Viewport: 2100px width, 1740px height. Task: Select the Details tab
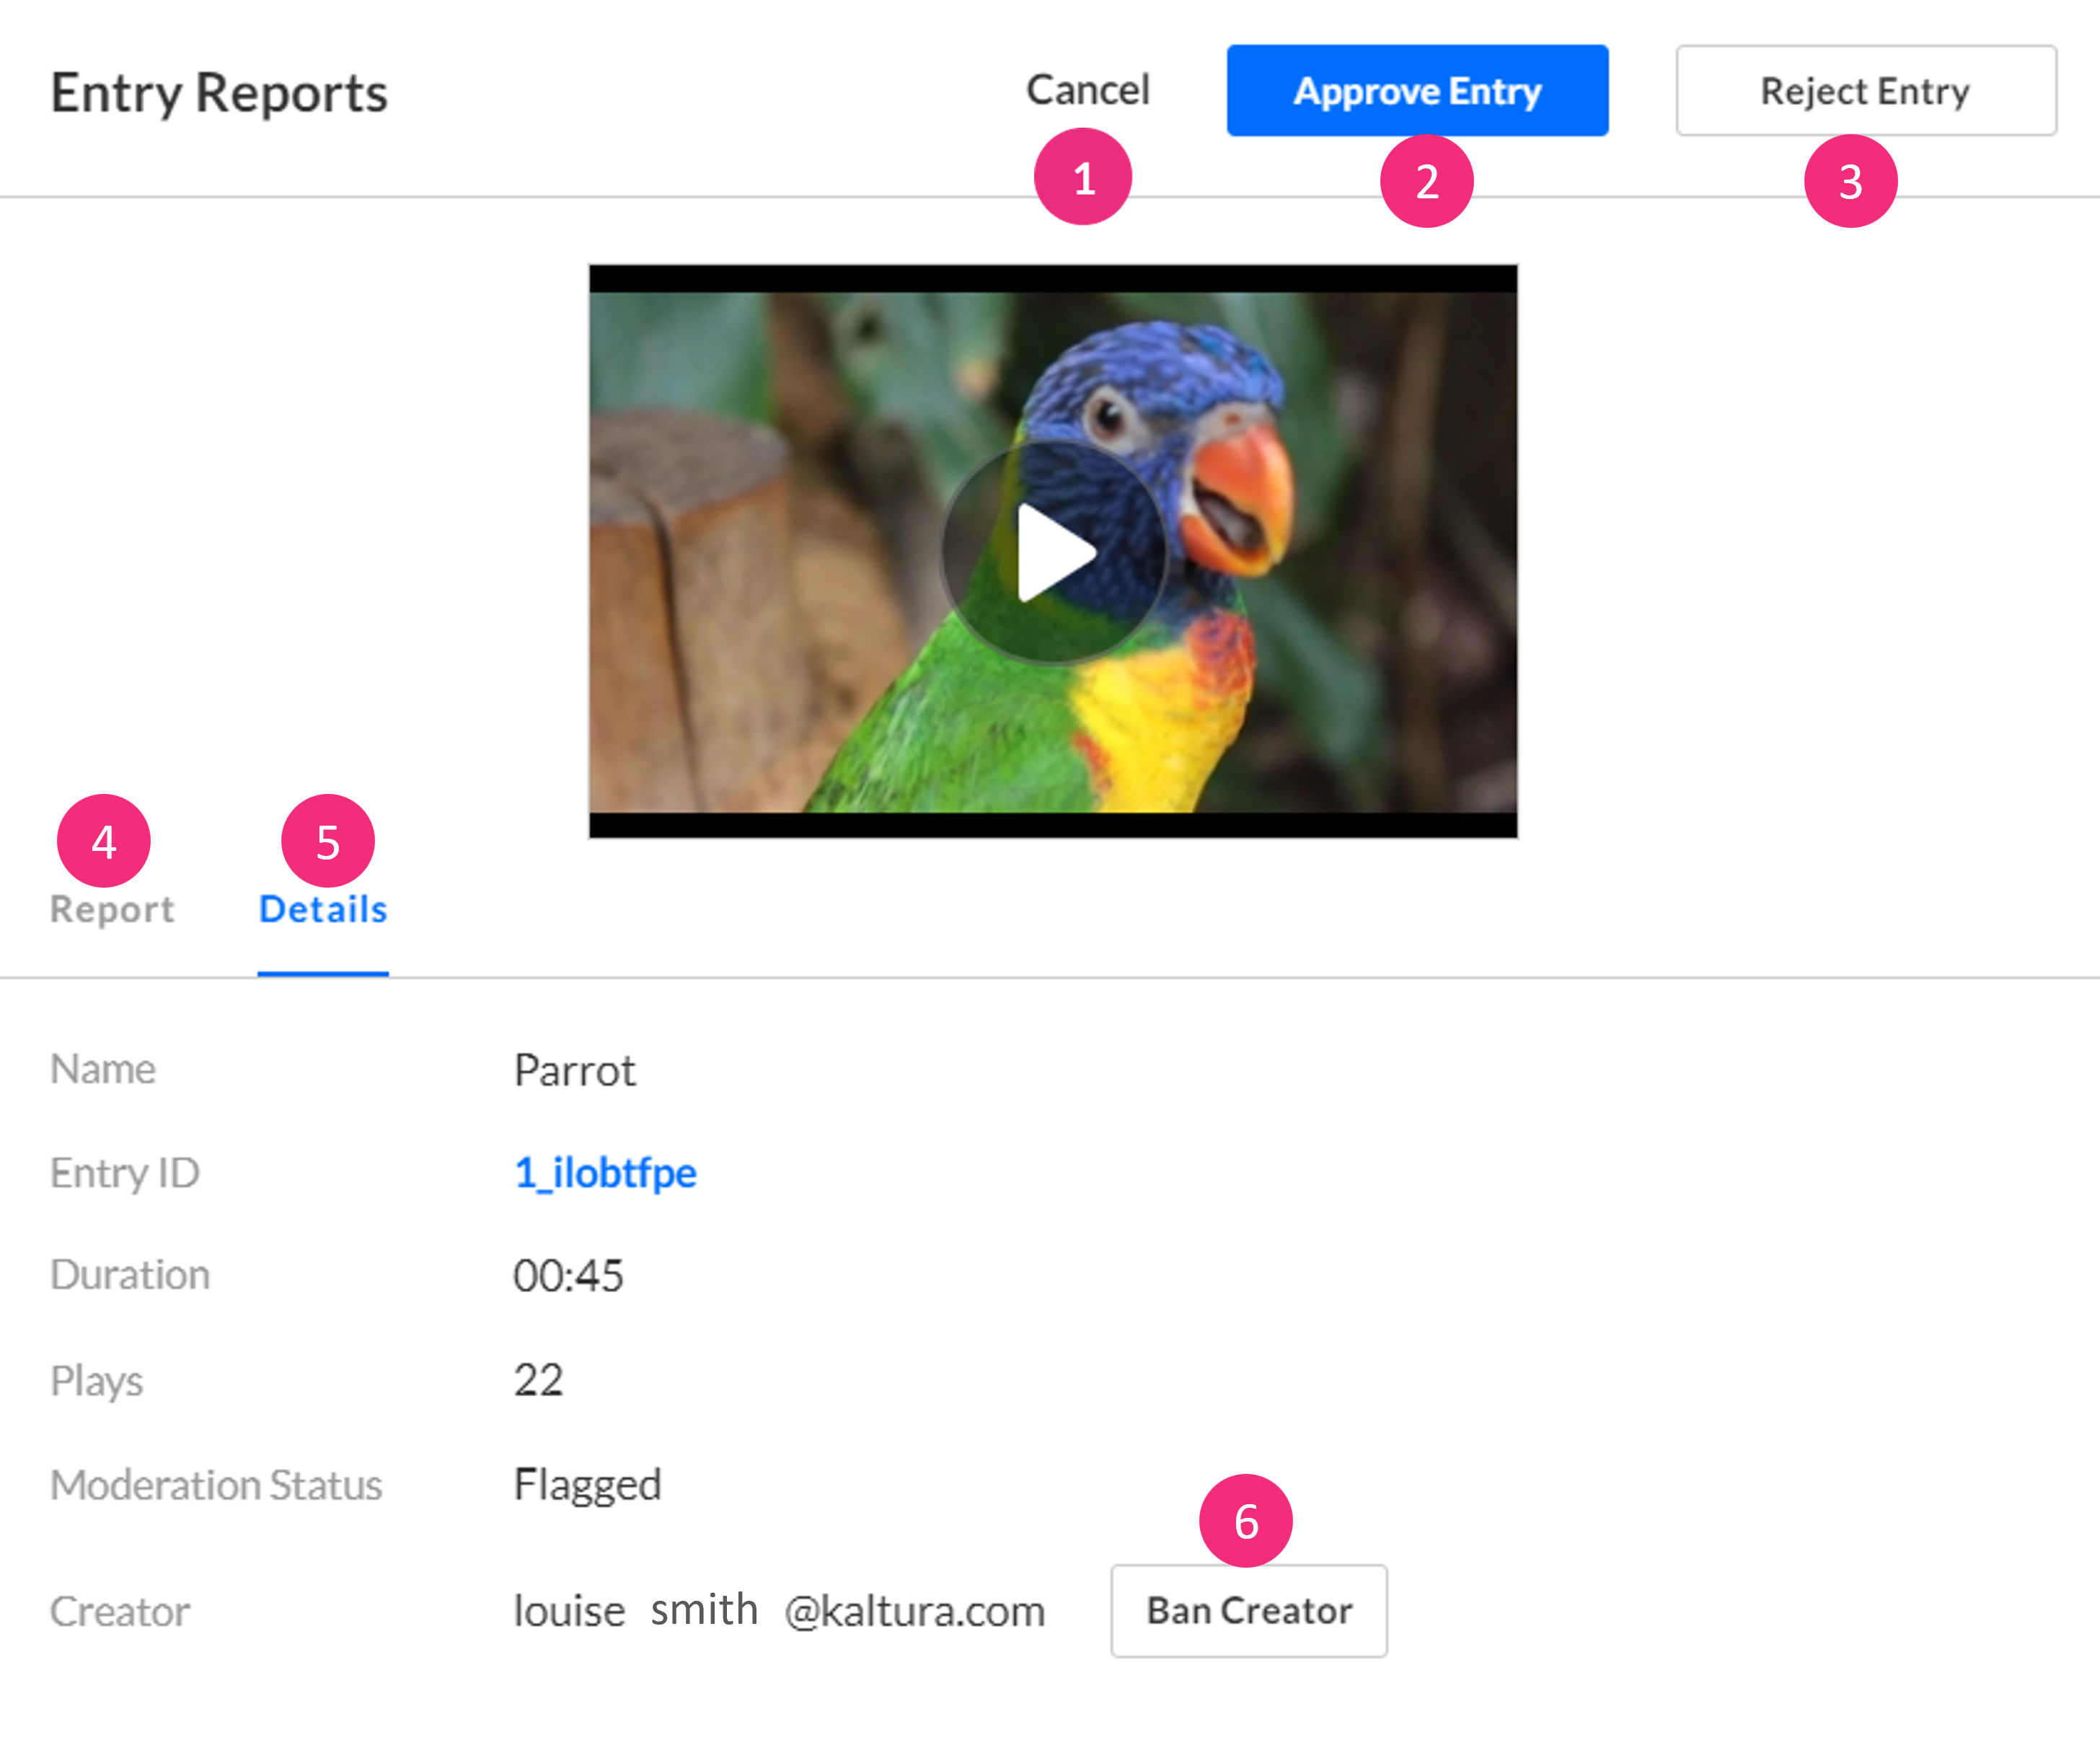323,909
